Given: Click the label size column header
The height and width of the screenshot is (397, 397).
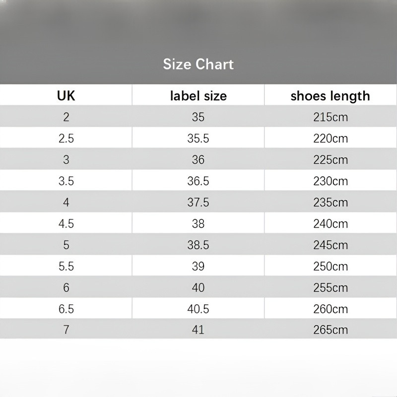Looking at the screenshot, I should (198, 96).
